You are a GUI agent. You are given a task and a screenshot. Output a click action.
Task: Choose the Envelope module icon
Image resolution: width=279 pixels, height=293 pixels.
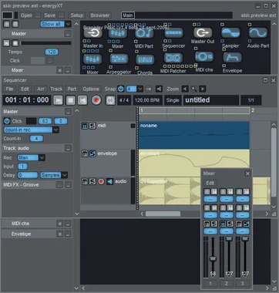(x=232, y=58)
